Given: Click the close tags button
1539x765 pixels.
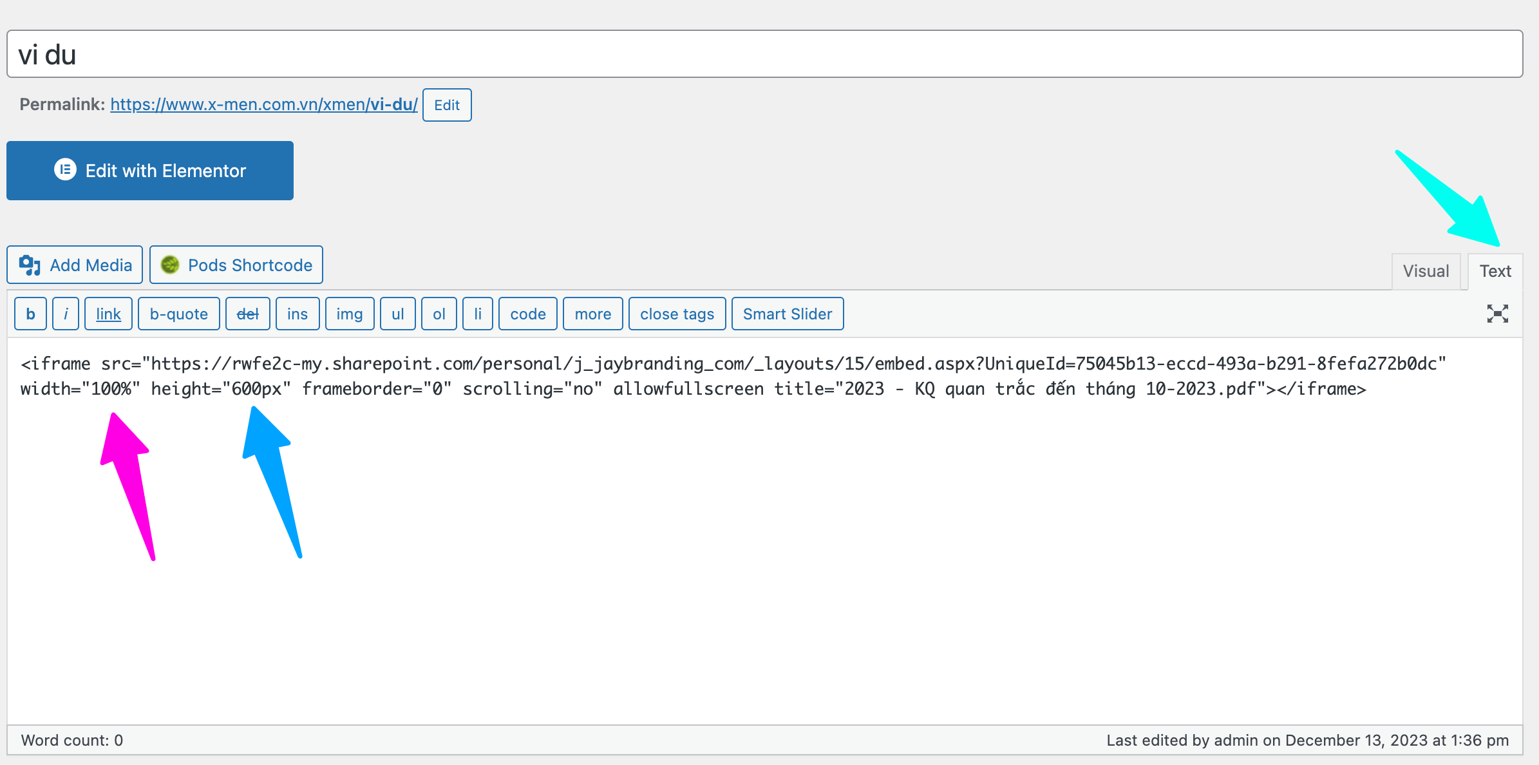Looking at the screenshot, I should (x=677, y=314).
